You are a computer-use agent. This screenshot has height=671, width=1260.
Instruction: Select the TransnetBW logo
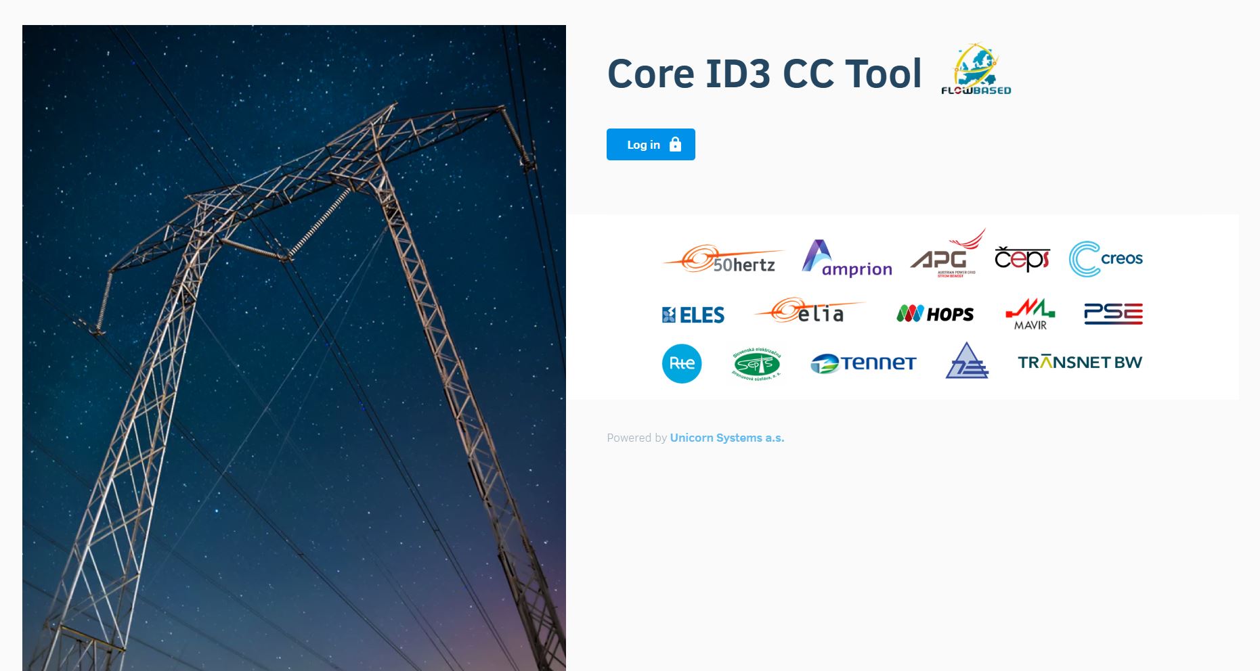[x=1079, y=363]
